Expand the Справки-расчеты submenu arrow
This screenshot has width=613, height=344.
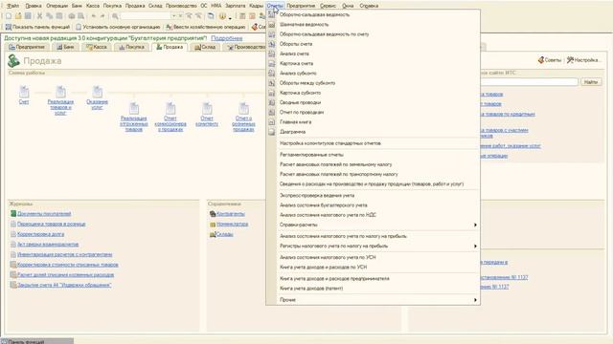pos(475,226)
